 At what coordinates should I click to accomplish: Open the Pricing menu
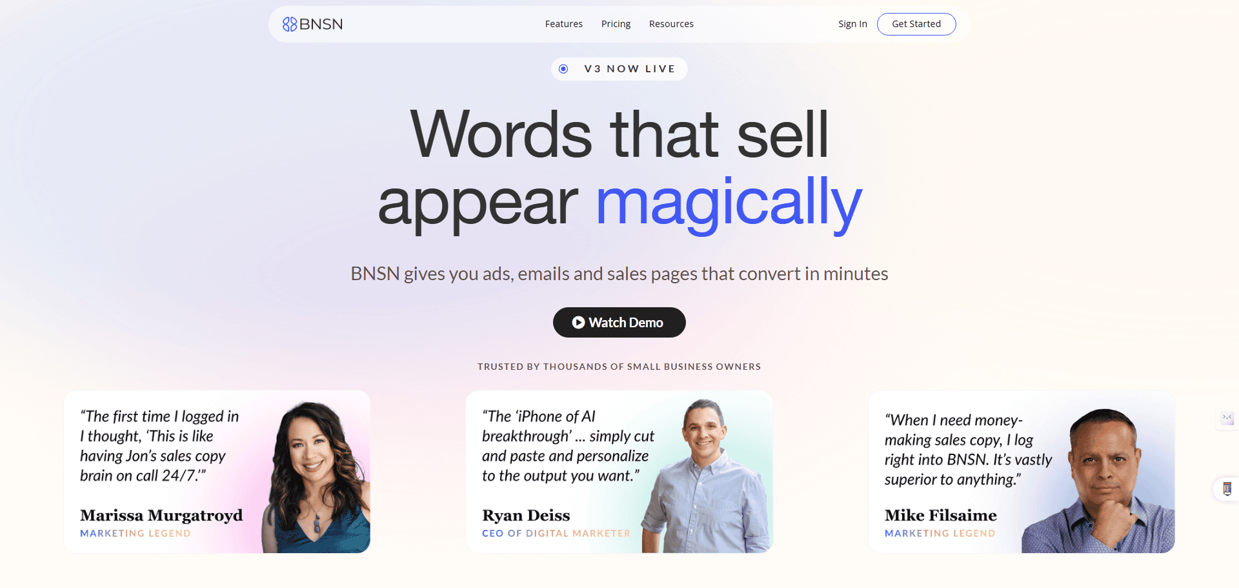[615, 24]
